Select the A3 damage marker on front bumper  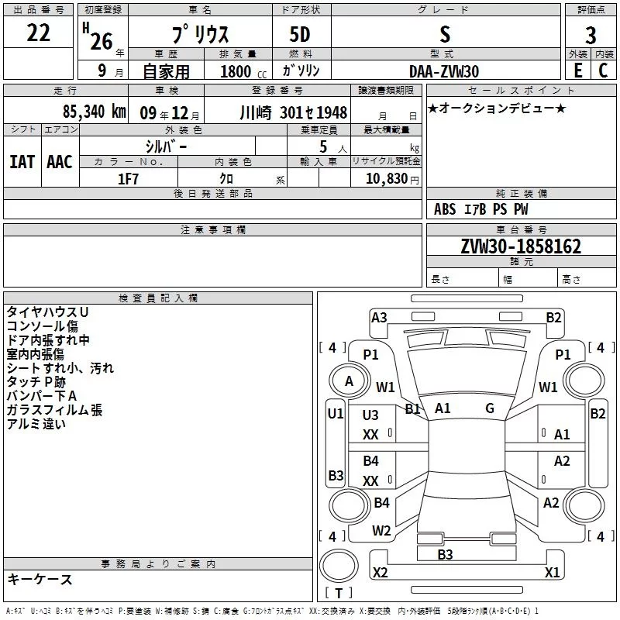pos(379,317)
